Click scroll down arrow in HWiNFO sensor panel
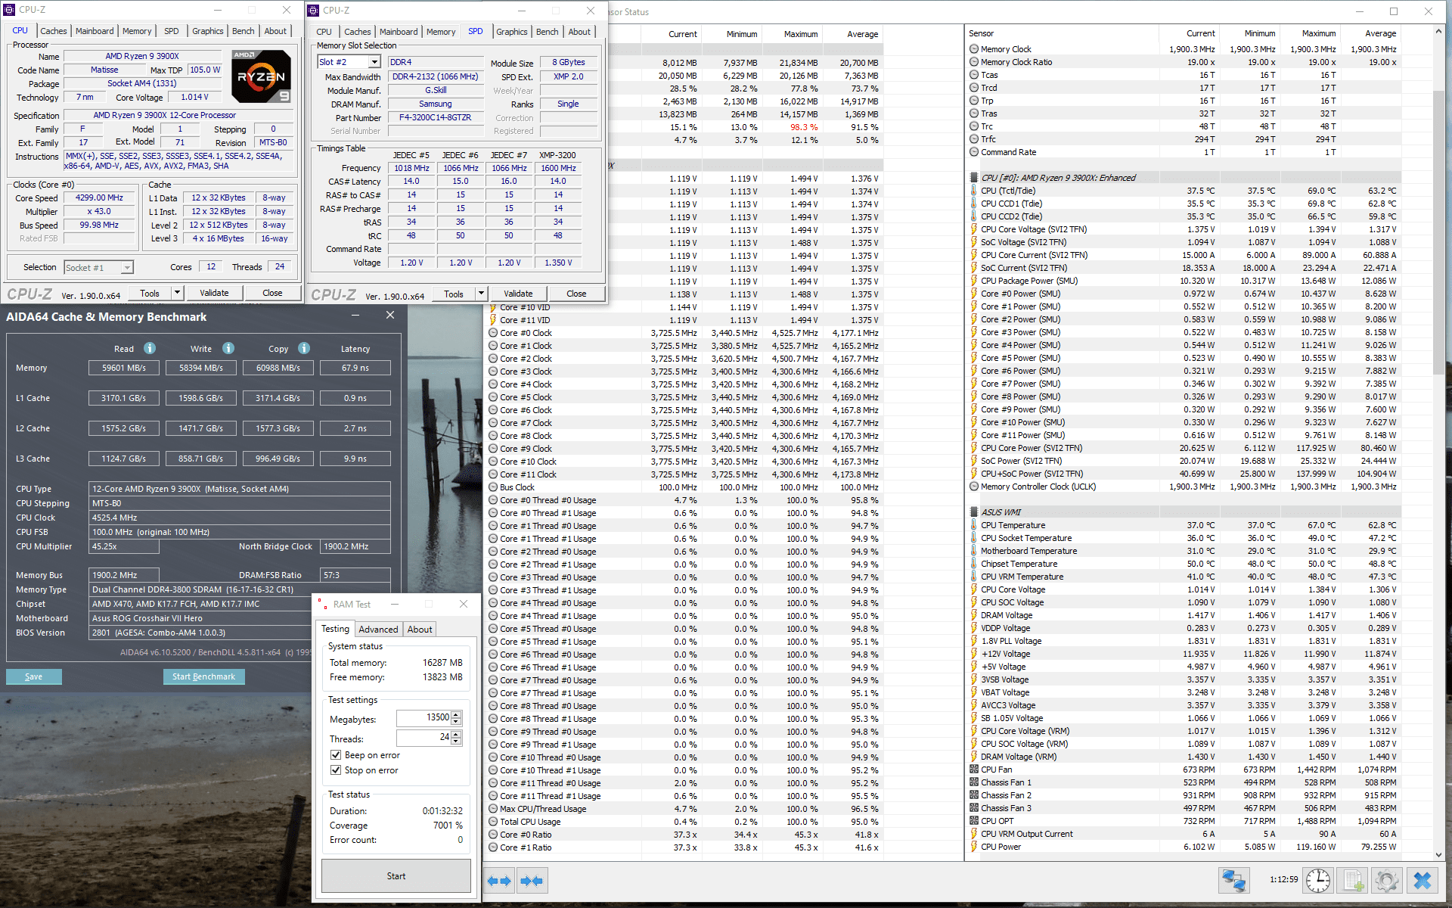The height and width of the screenshot is (908, 1452). pyautogui.click(x=1438, y=855)
